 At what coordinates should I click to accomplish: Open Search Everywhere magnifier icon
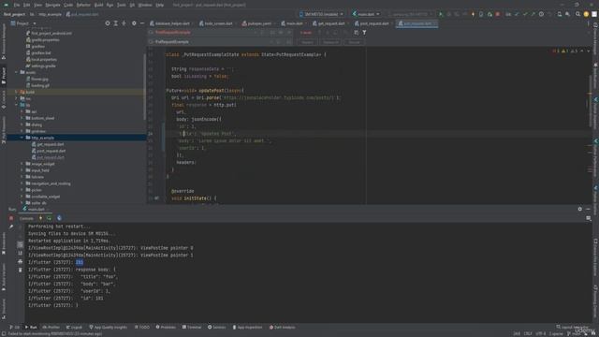point(577,14)
